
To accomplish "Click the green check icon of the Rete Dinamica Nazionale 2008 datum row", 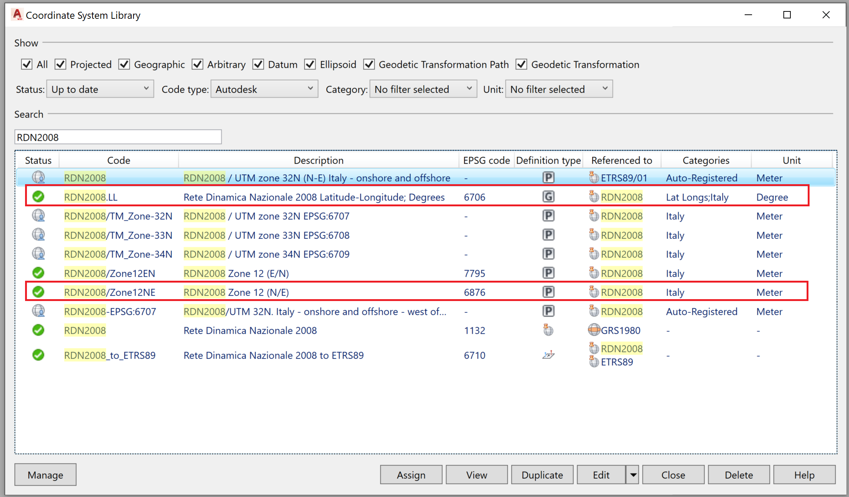I will point(38,330).
